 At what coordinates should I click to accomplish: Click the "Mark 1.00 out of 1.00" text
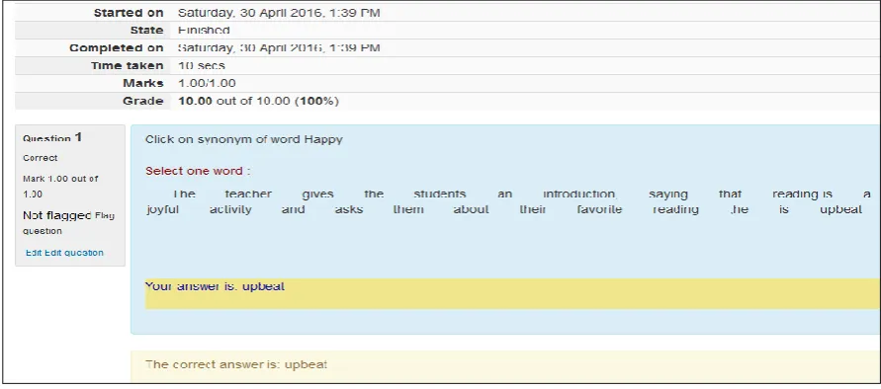(60, 187)
